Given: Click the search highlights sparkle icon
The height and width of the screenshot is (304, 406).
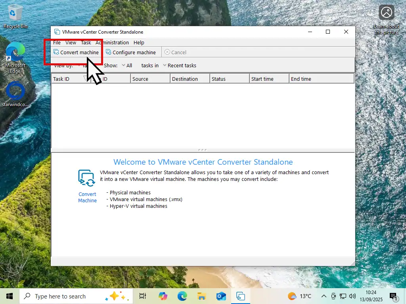Looking at the screenshot, I should coord(117,296).
